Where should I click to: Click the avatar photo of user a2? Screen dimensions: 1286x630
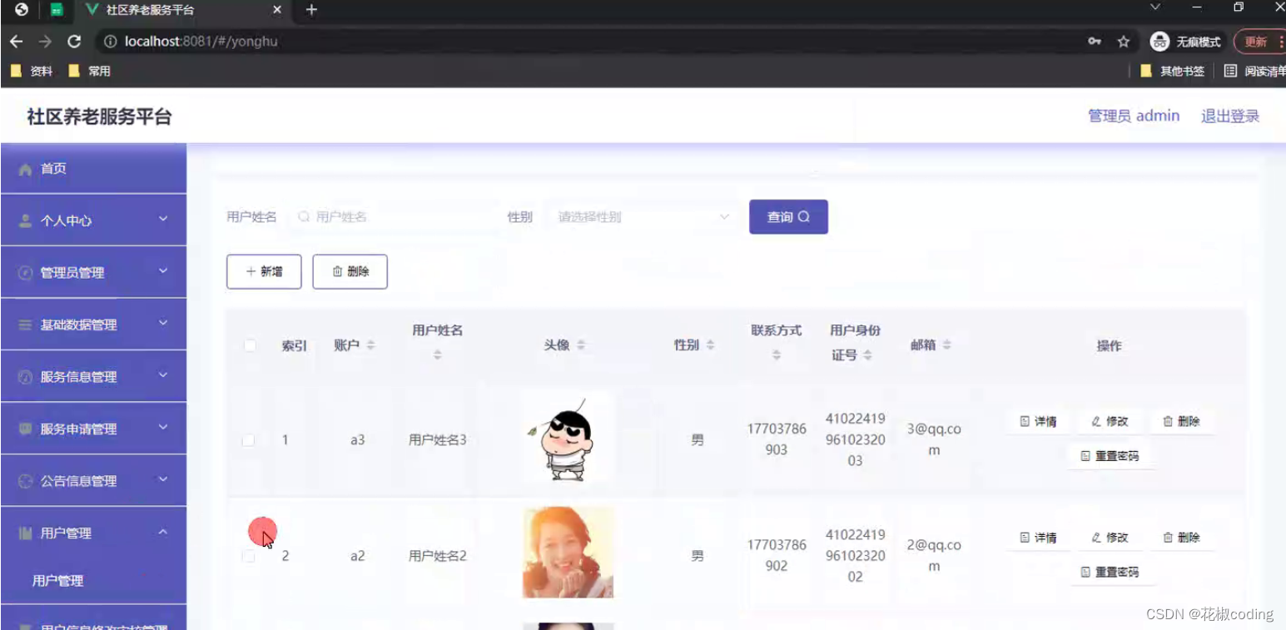568,552
